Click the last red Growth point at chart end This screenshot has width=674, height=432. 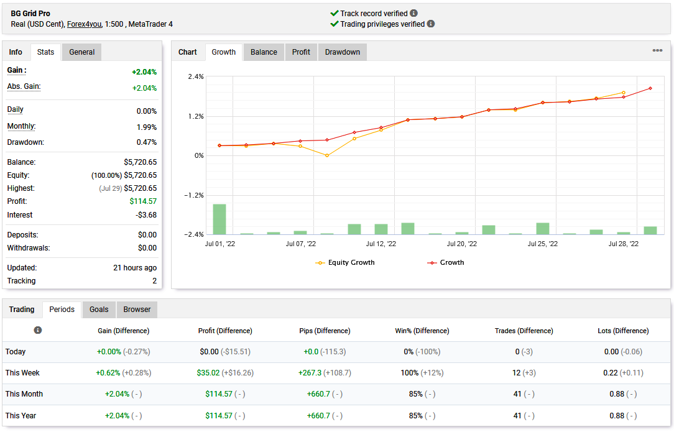coord(650,88)
